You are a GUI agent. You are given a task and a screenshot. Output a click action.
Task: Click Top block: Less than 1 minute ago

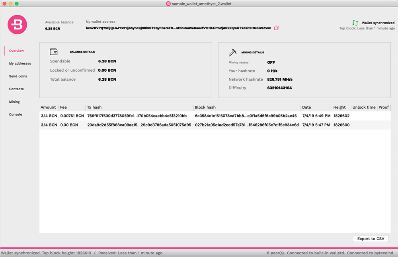point(367,28)
